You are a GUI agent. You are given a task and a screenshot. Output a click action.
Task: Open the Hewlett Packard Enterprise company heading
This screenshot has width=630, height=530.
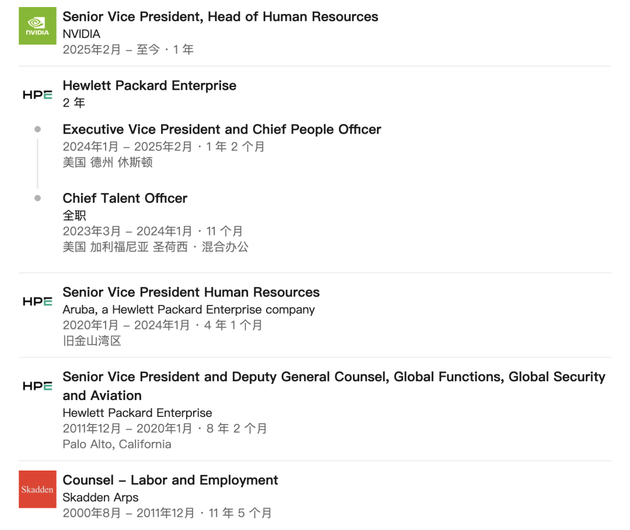[x=149, y=86]
